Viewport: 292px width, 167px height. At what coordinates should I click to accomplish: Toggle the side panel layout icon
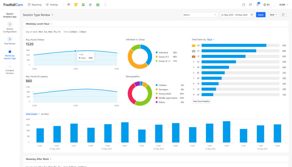pos(243,5)
